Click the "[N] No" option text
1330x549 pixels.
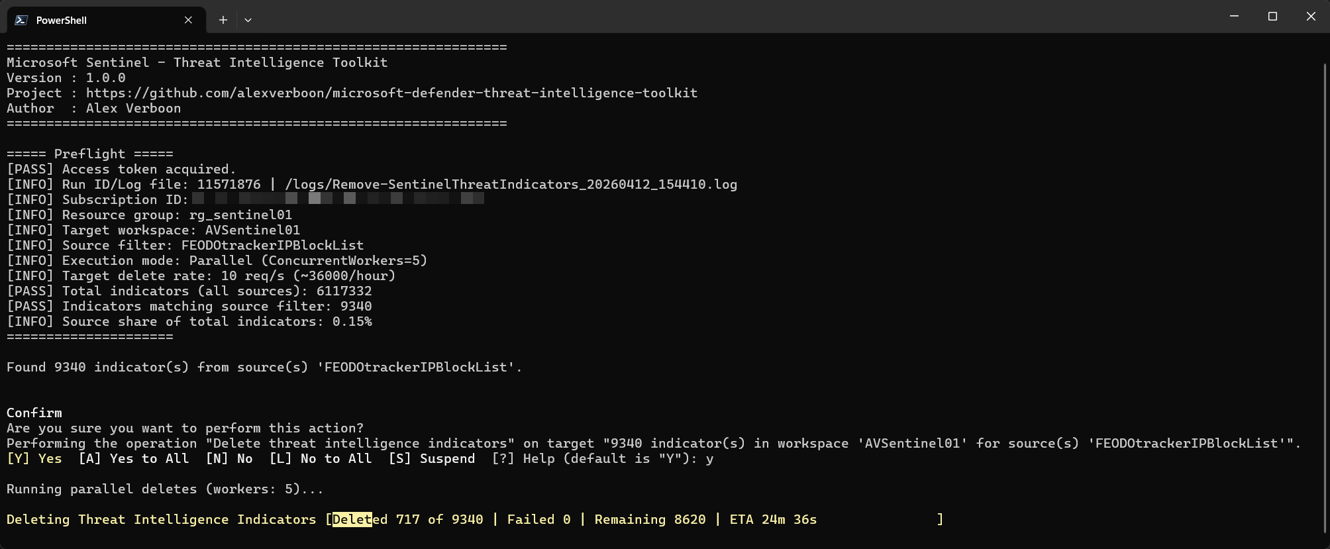pyautogui.click(x=229, y=459)
